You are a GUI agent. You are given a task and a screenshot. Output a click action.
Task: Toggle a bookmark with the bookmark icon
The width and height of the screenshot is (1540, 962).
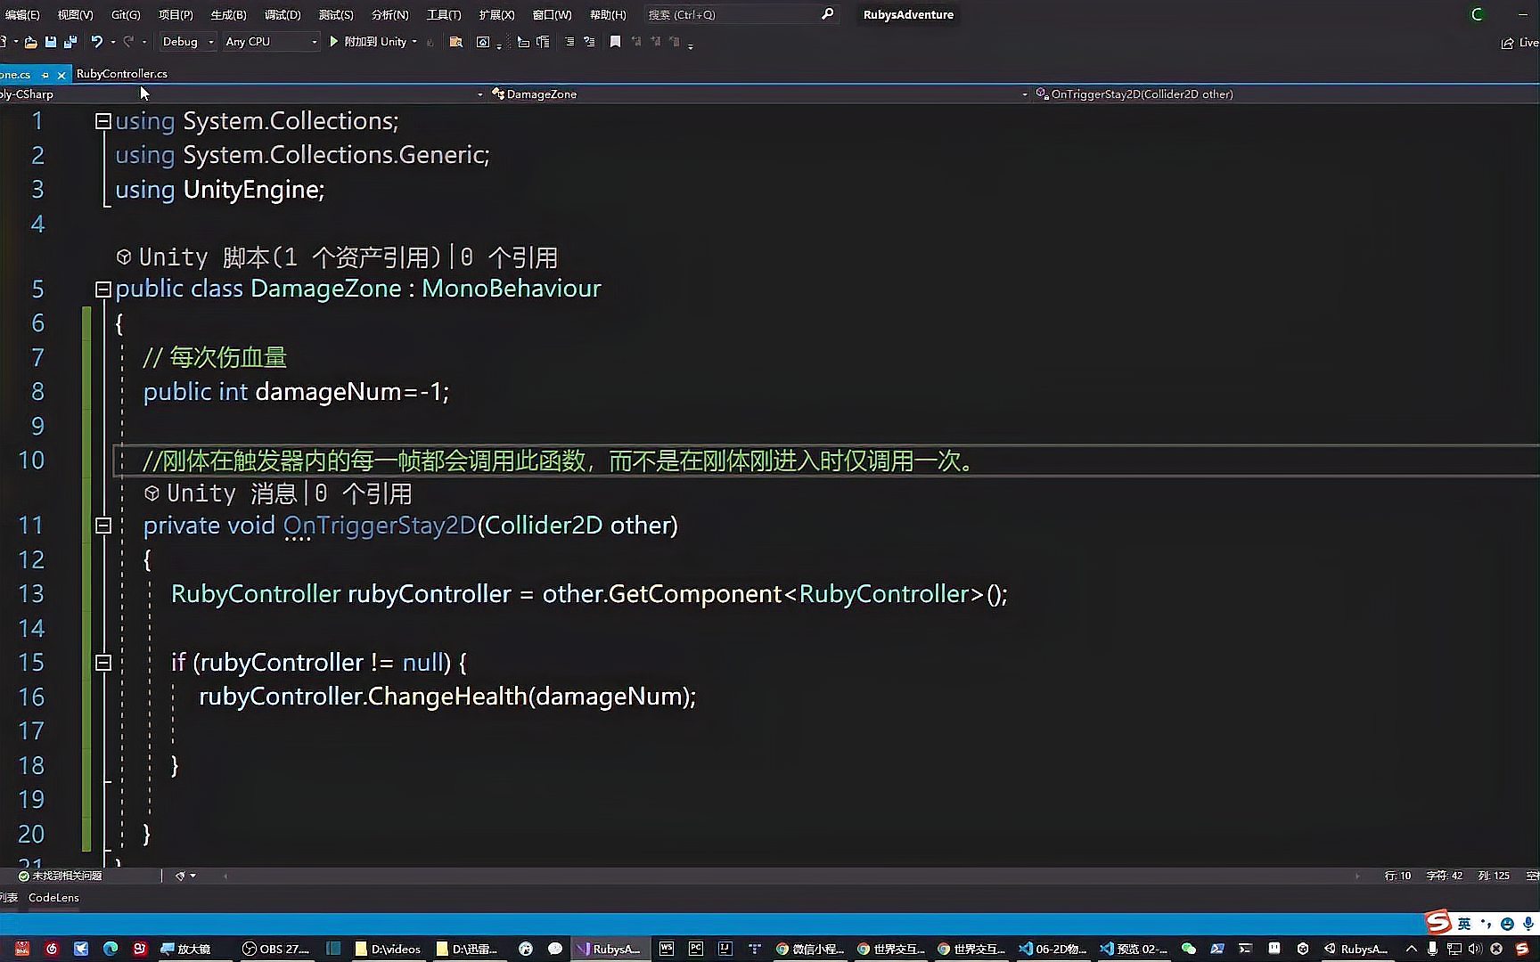(x=615, y=42)
